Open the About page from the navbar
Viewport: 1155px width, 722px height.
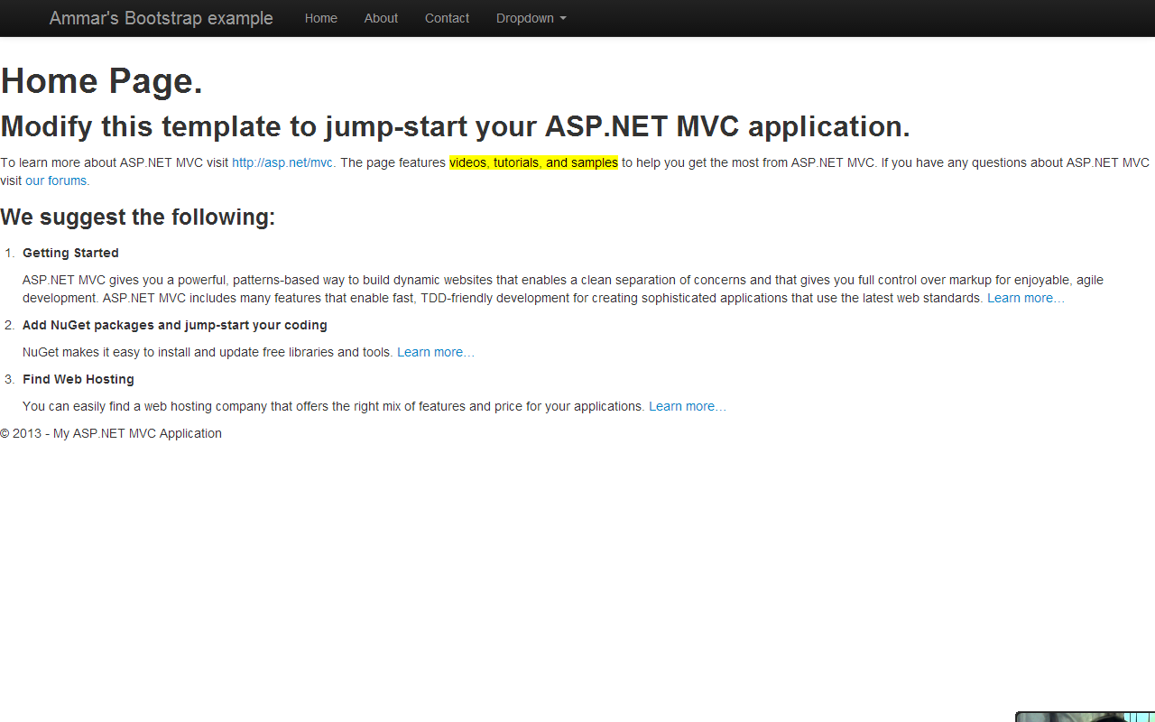381,18
